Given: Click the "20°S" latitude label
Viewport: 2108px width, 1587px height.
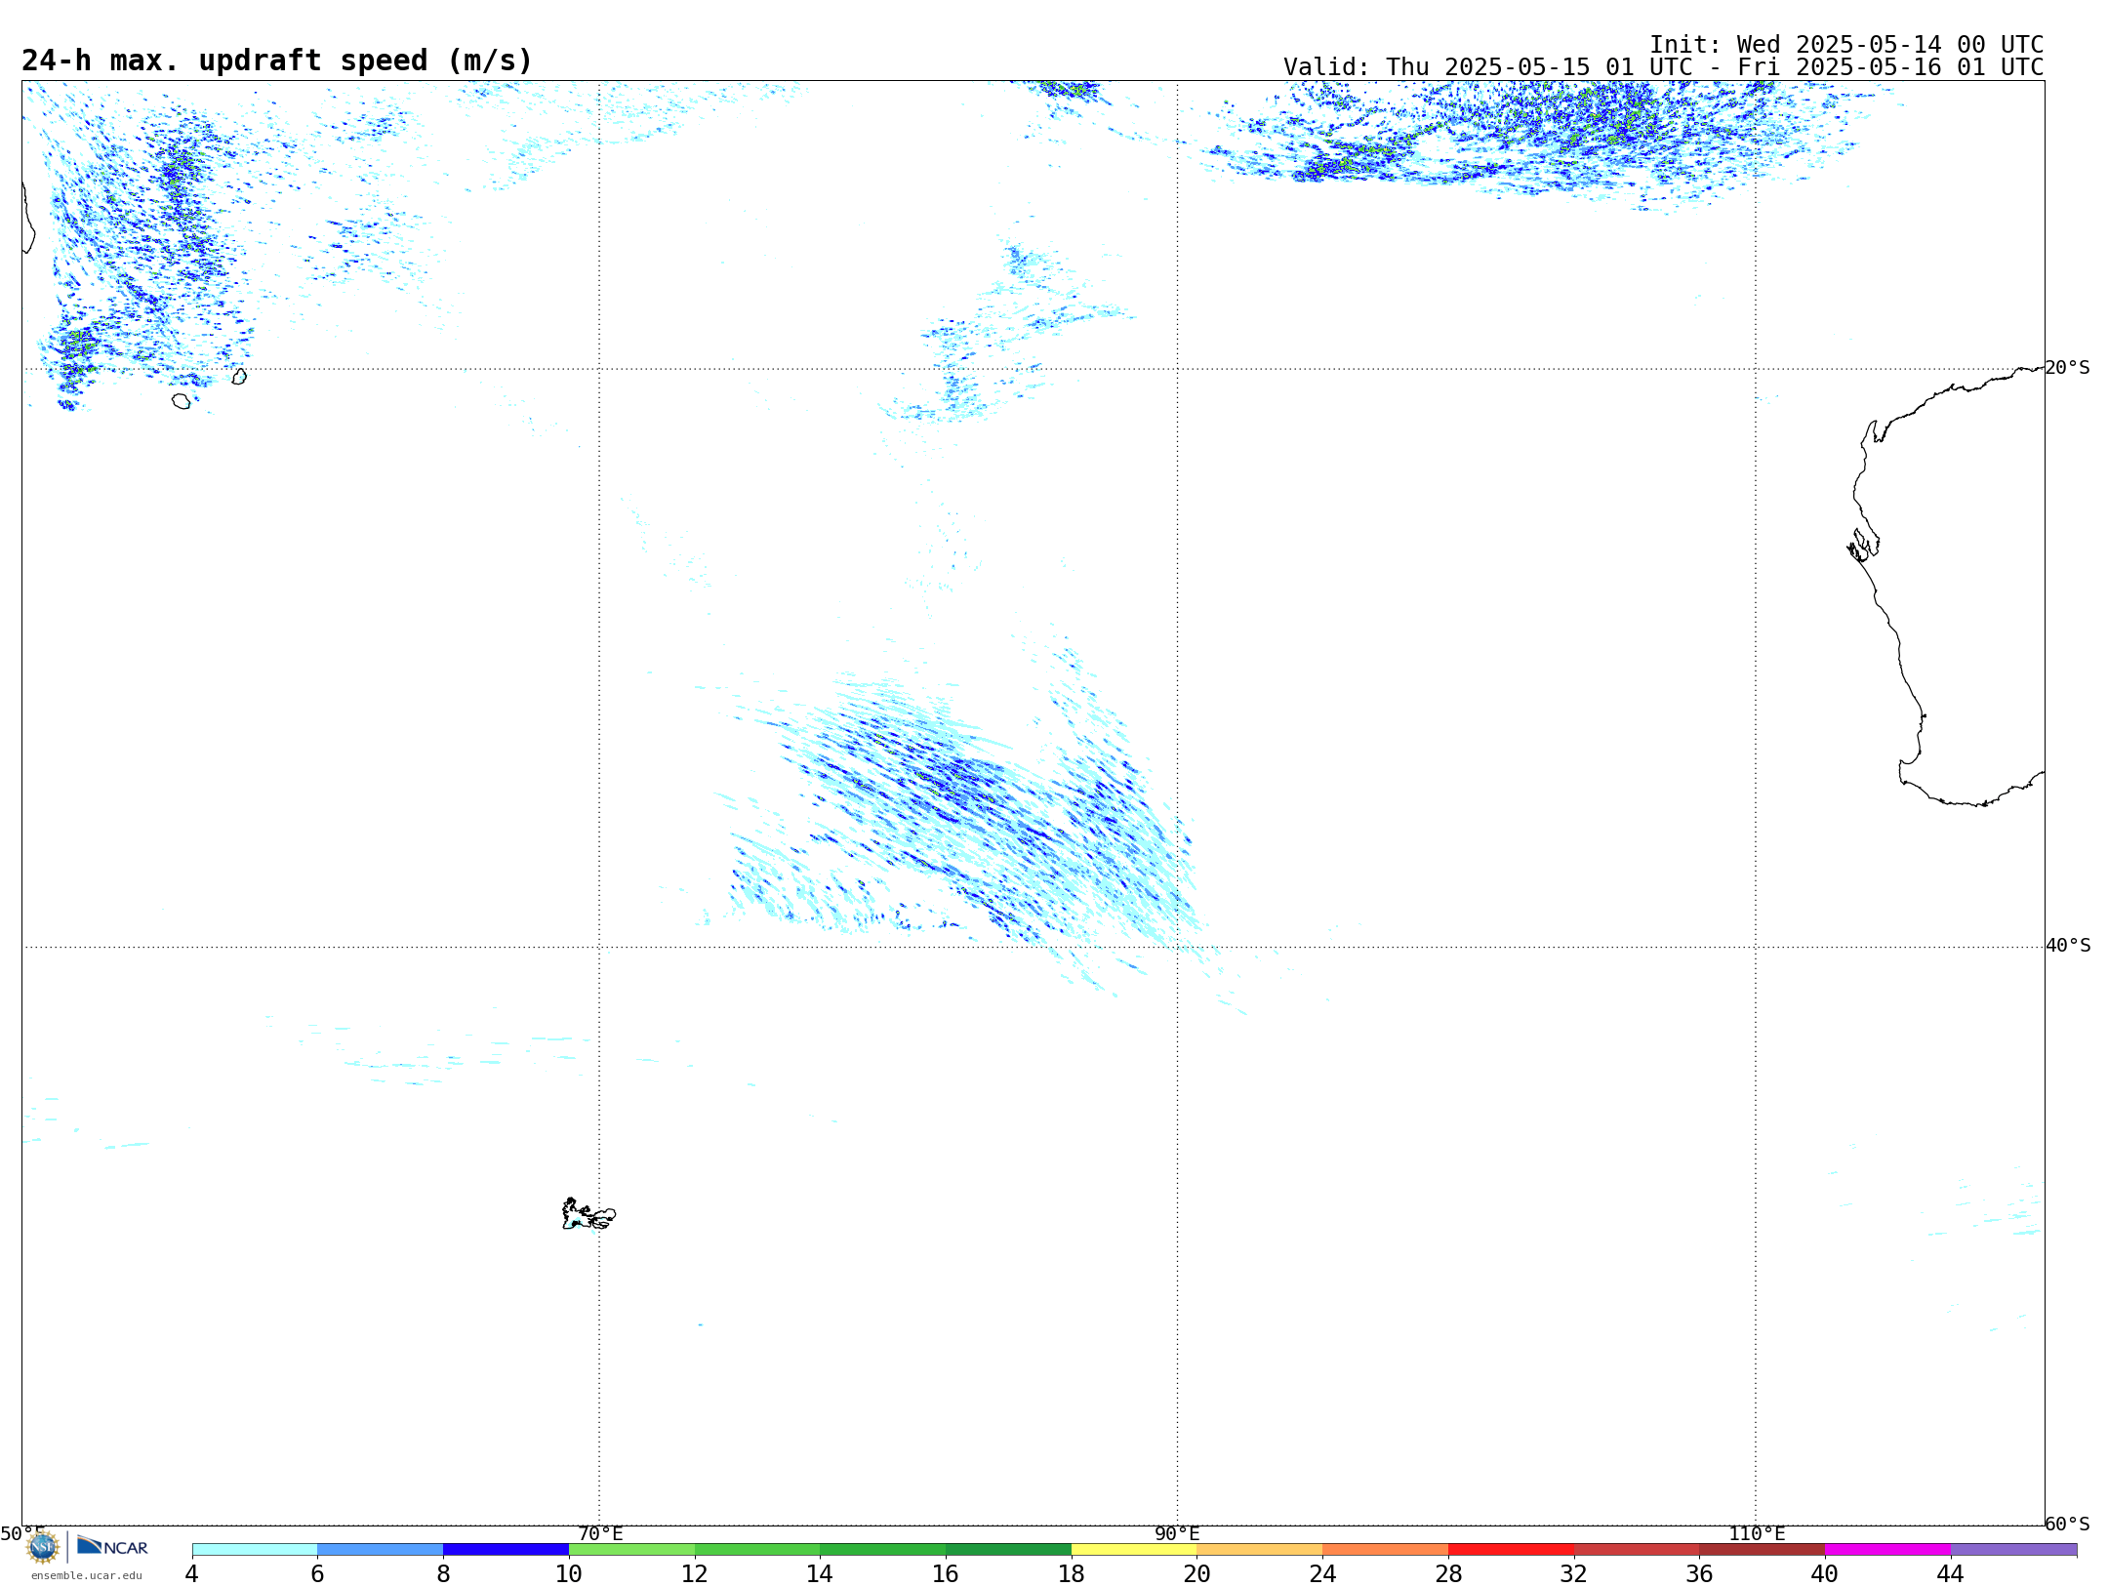Looking at the screenshot, I should [2068, 368].
